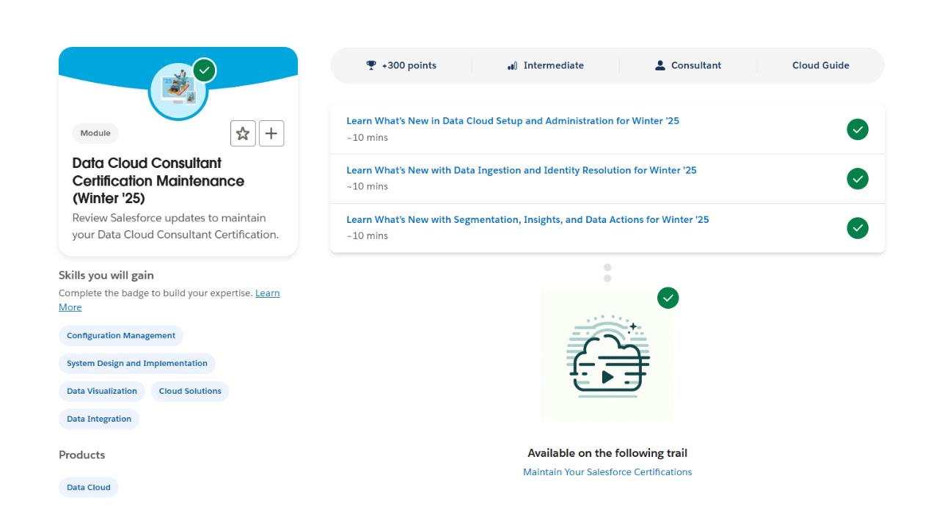Open Maintain Your Salesforce Certifications trail

coord(607,472)
